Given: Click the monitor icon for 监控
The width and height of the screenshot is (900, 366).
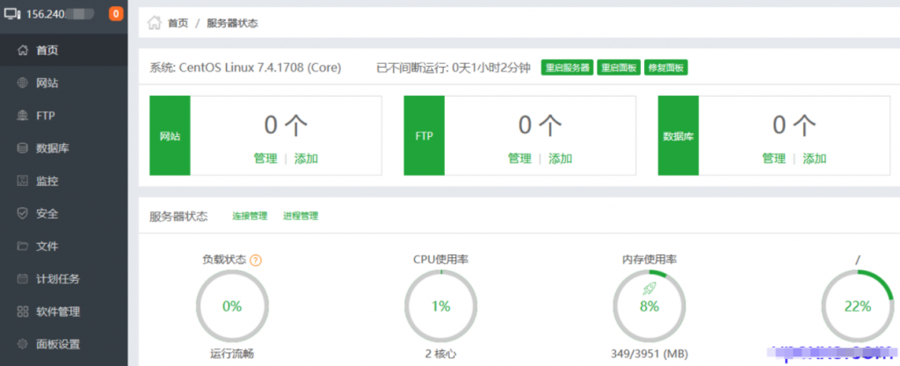Looking at the screenshot, I should coord(23,181).
